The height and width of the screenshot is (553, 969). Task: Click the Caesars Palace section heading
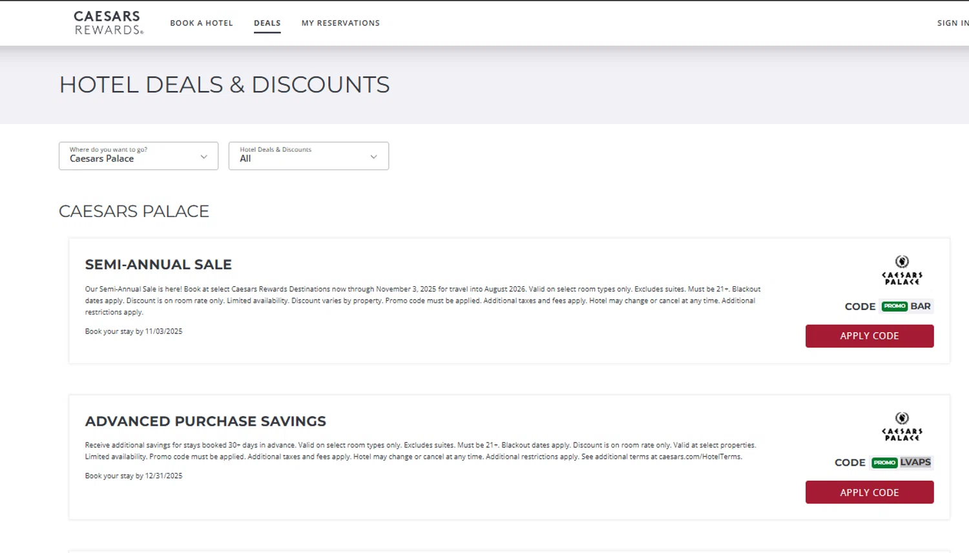click(x=134, y=211)
